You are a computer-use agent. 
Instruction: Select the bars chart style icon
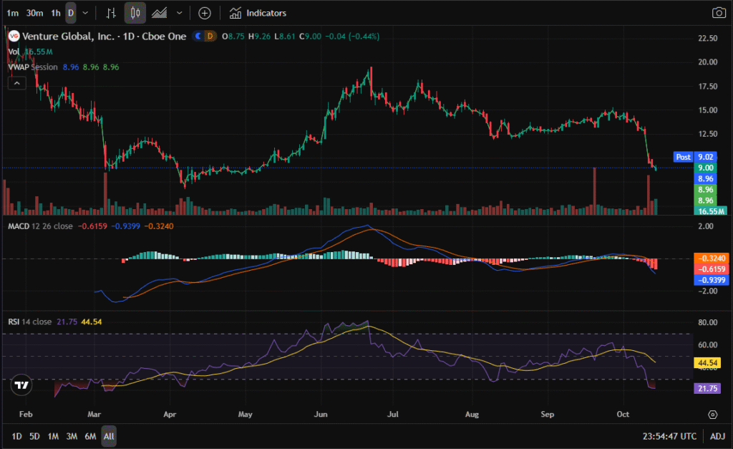pyautogui.click(x=110, y=13)
